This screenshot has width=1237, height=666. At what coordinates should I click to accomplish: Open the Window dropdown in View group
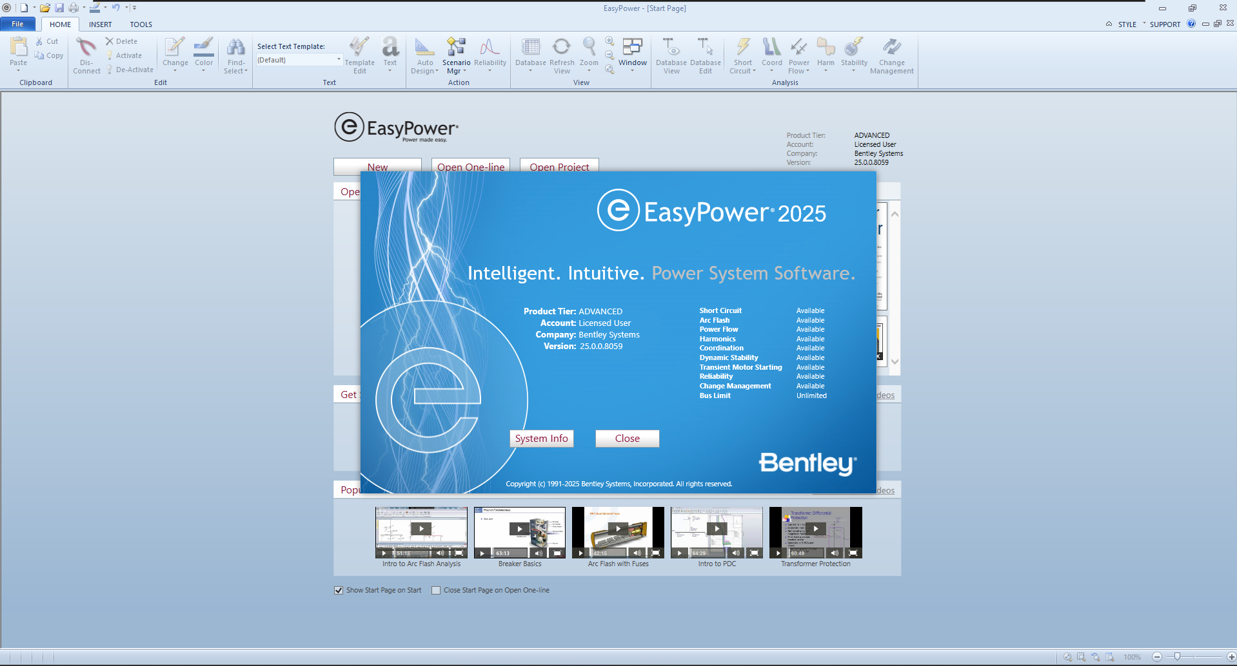tap(633, 55)
